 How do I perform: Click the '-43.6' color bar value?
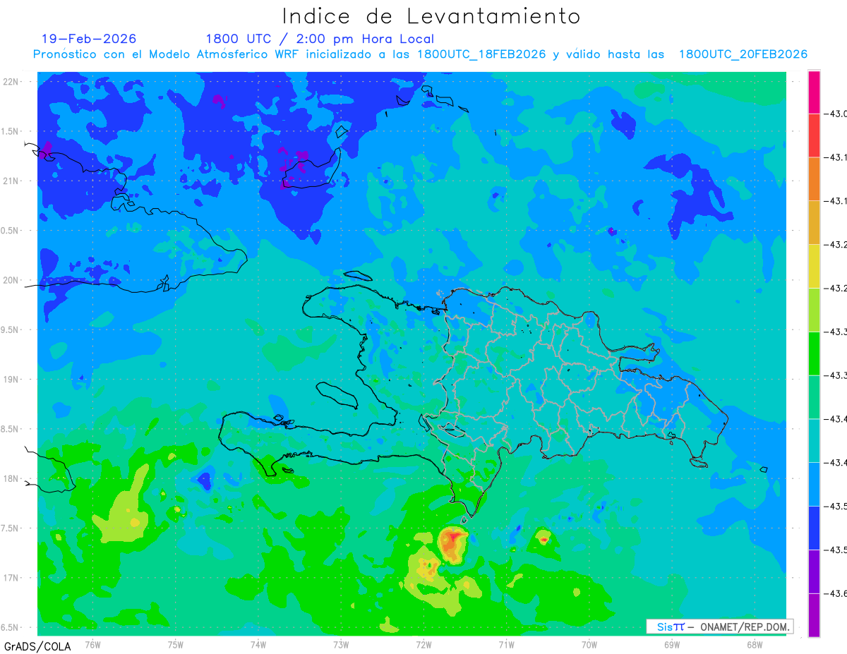836,593
